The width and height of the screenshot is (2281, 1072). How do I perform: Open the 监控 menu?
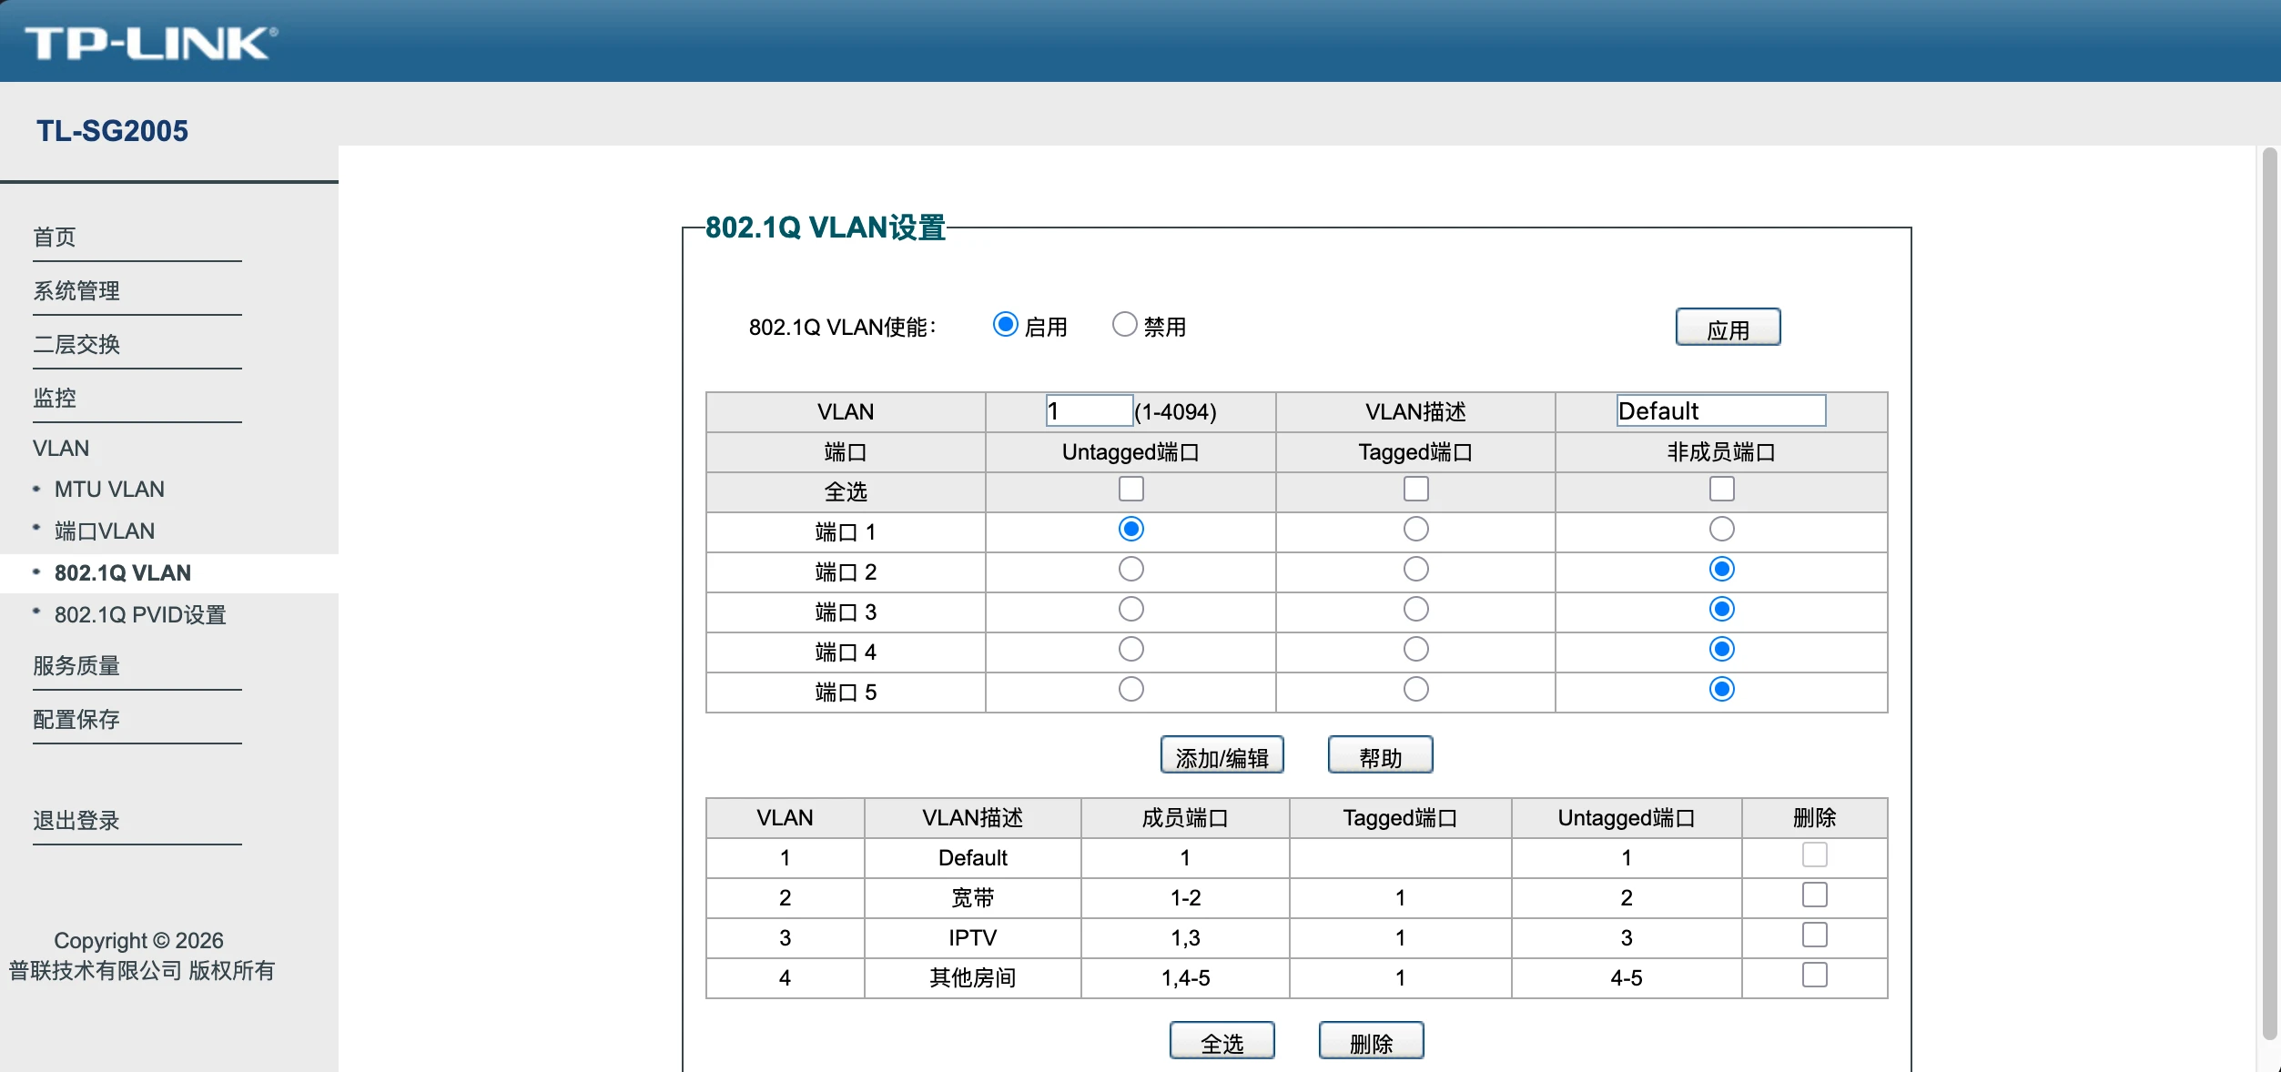coord(55,399)
